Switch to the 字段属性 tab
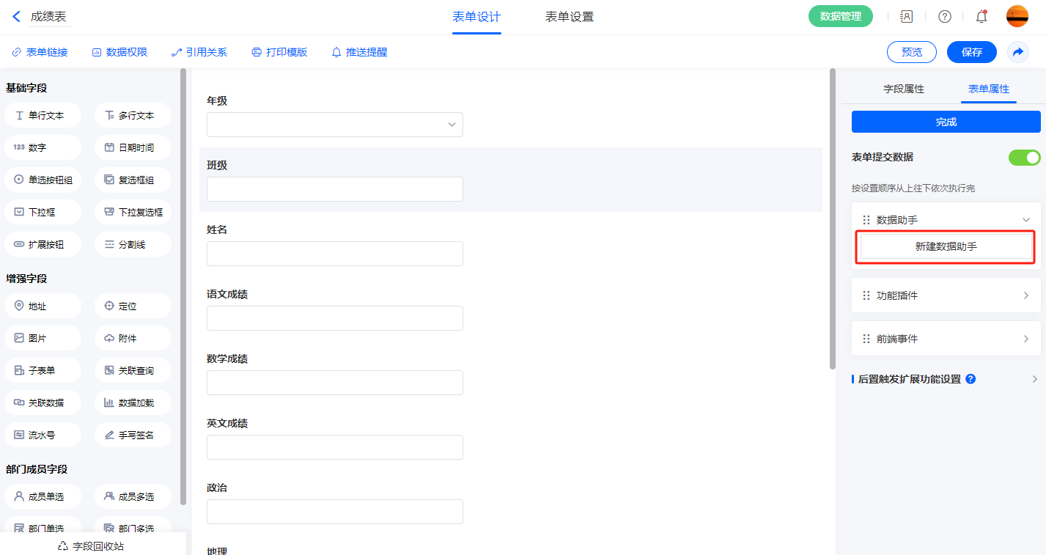1046x555 pixels. coord(903,89)
